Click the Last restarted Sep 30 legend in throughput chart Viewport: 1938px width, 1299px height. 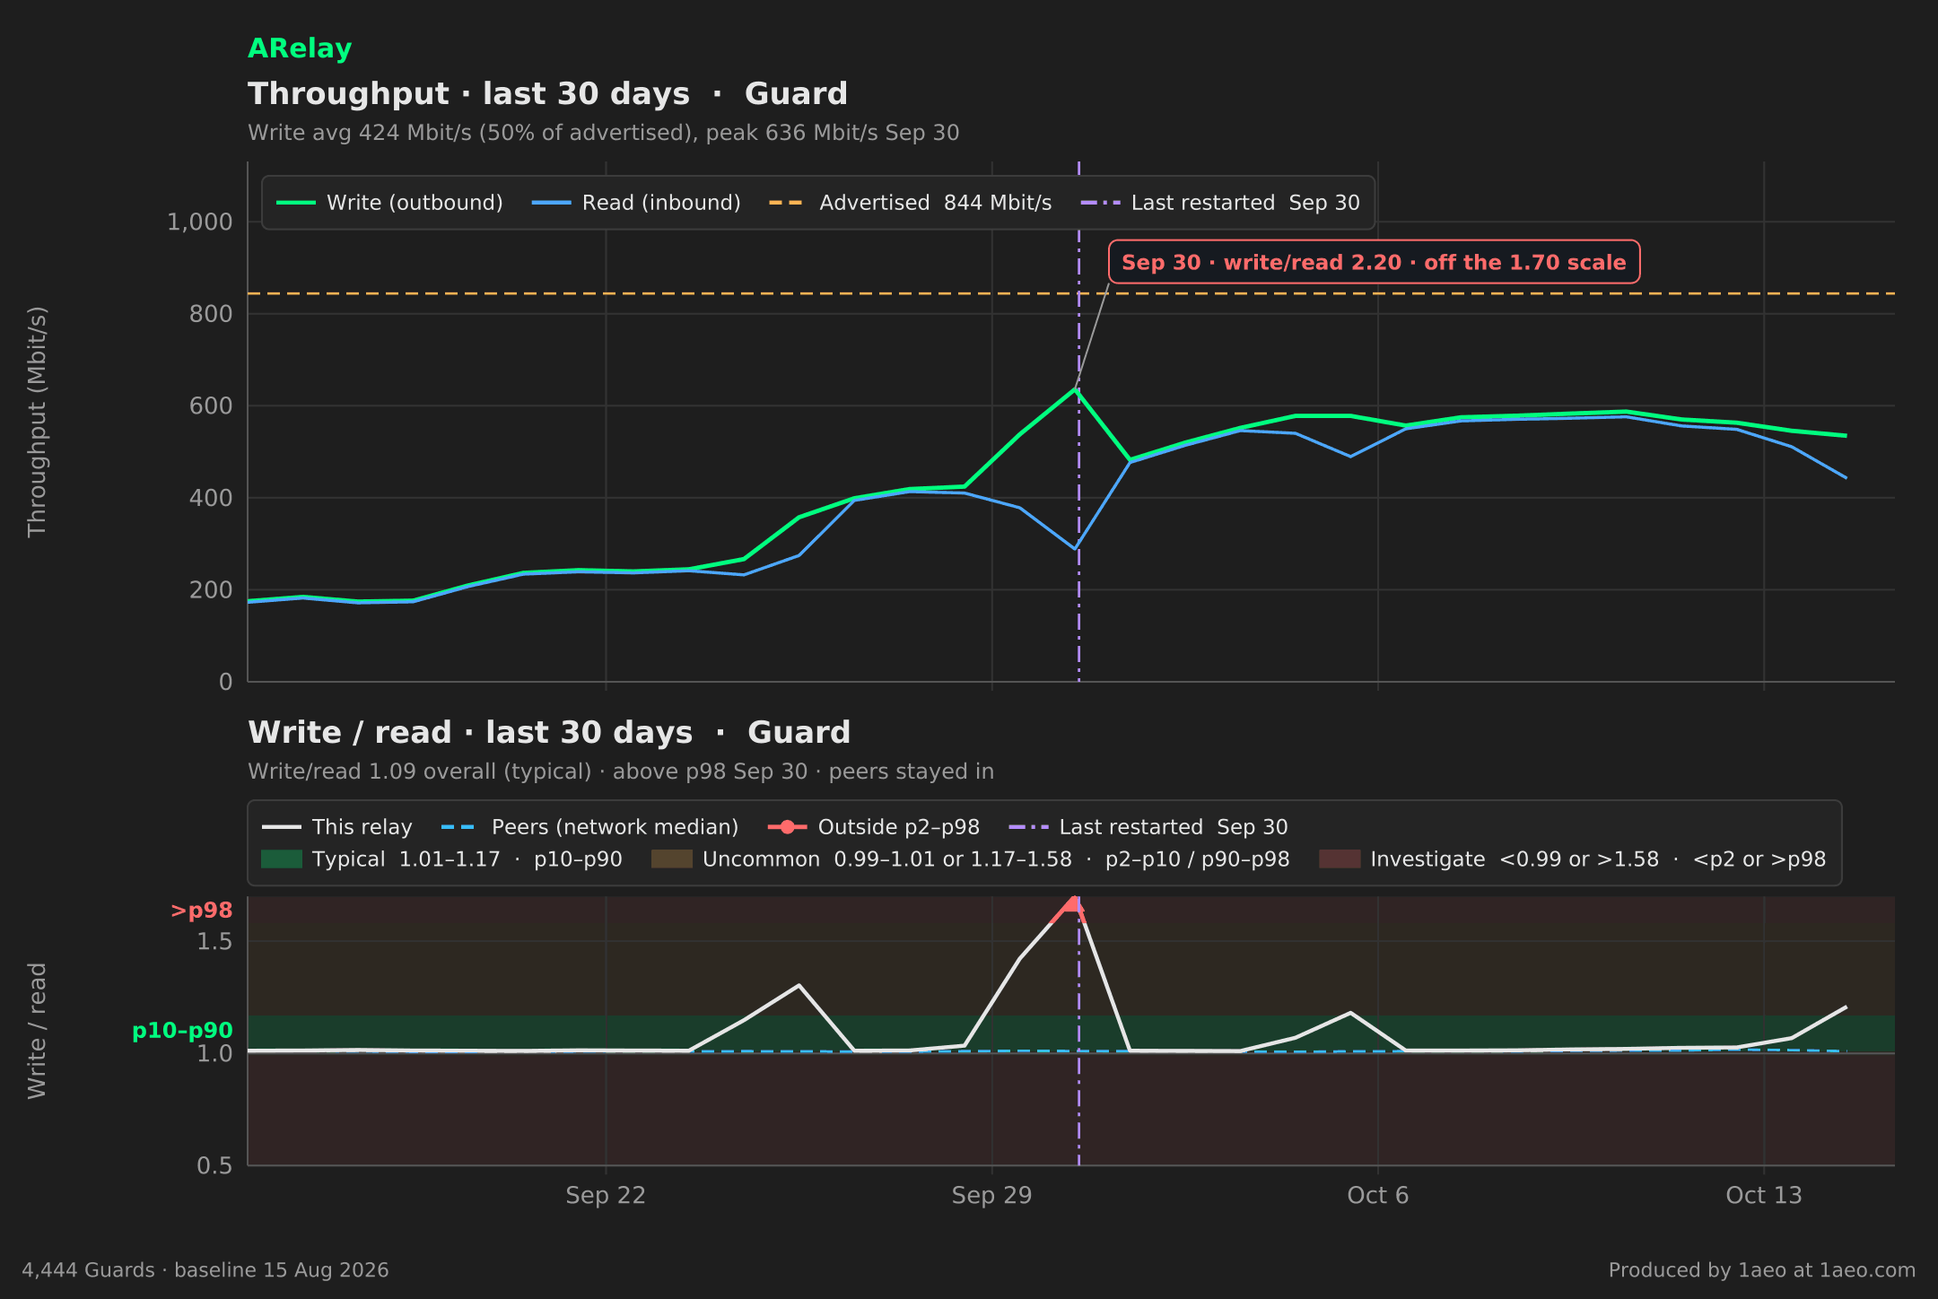coord(1220,203)
